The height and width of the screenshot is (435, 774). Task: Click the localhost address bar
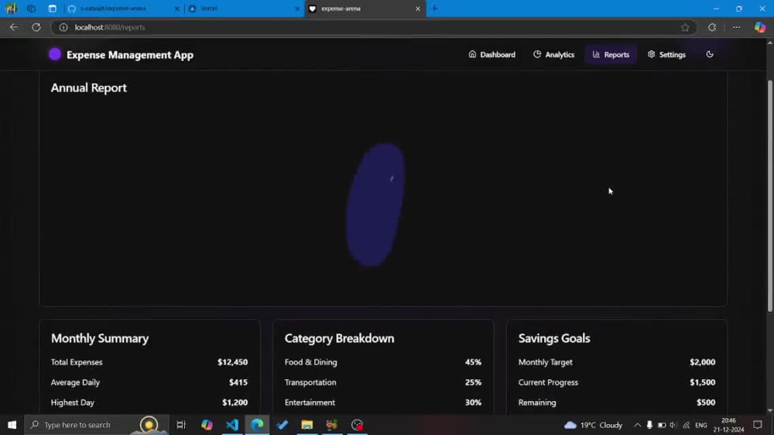point(375,27)
